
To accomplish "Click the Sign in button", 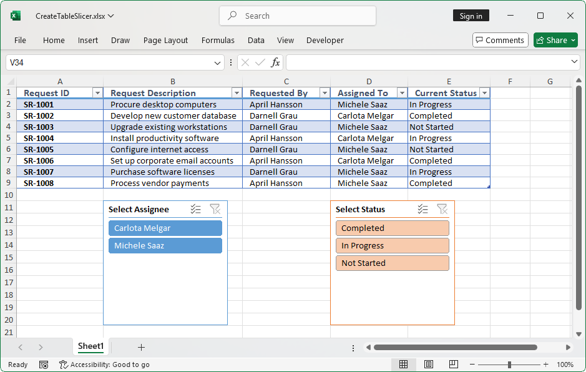I will pyautogui.click(x=471, y=16).
